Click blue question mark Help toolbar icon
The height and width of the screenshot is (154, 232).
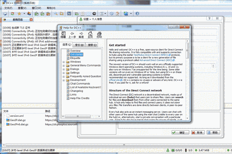(137, 14)
